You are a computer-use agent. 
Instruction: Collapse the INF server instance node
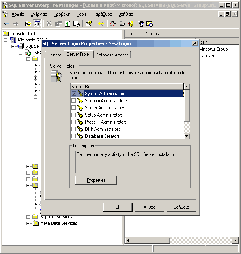(x=21, y=53)
